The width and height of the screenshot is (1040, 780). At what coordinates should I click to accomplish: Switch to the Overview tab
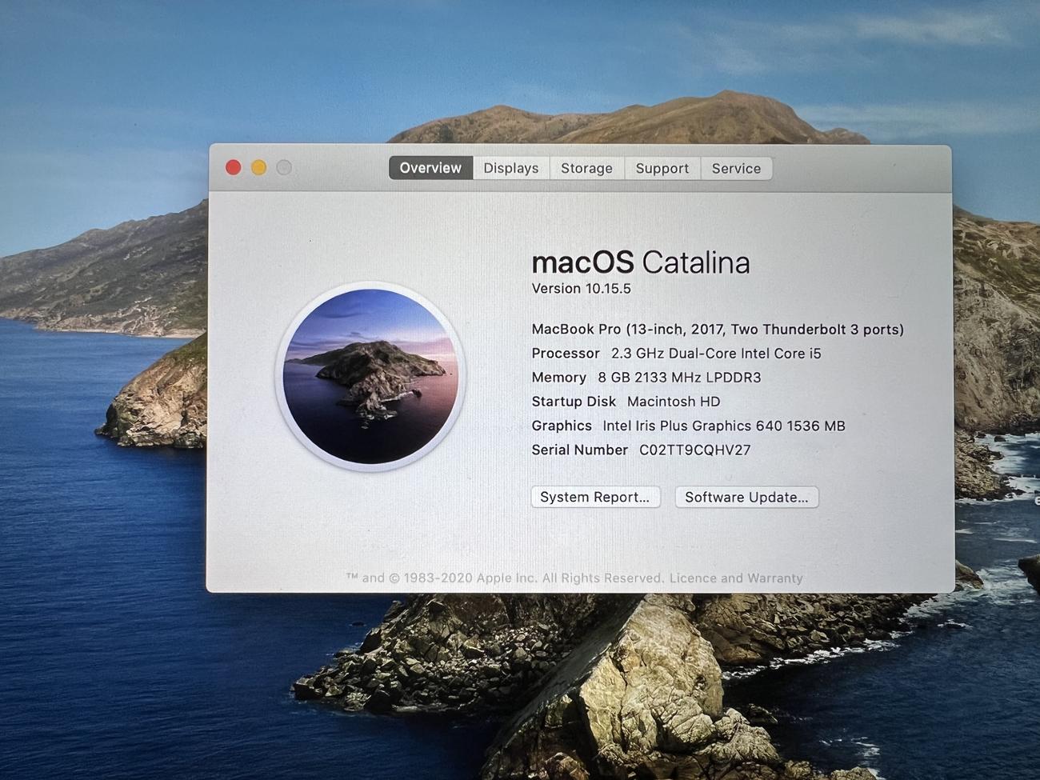(x=430, y=168)
